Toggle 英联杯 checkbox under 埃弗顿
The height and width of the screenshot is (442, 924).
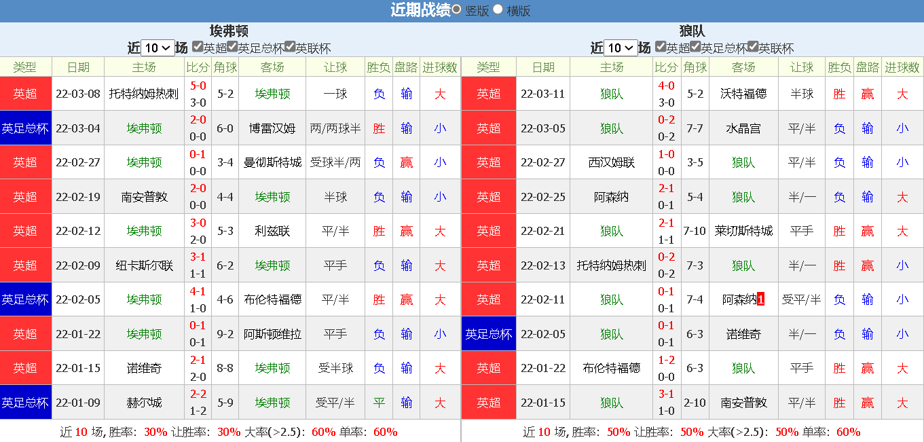click(x=290, y=47)
